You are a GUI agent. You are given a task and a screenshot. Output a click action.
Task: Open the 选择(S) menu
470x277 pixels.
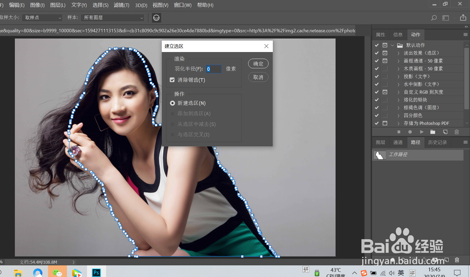(x=100, y=5)
